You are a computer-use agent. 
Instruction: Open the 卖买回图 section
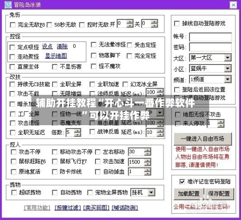(96, 208)
